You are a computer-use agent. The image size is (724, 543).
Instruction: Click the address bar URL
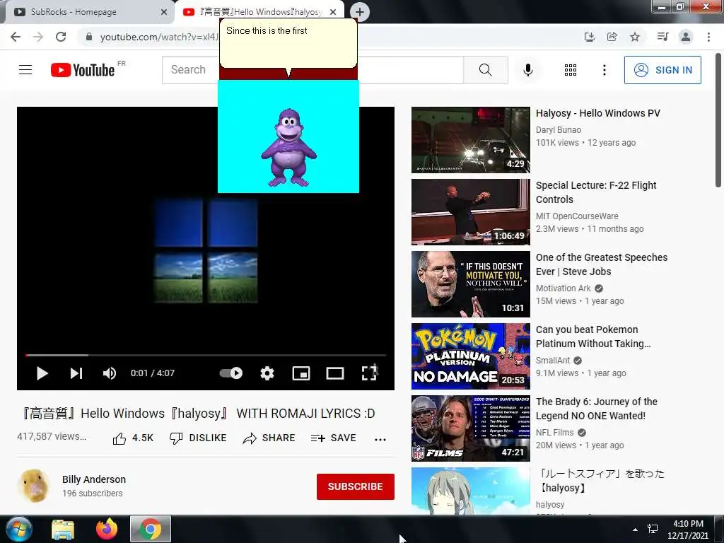159,37
